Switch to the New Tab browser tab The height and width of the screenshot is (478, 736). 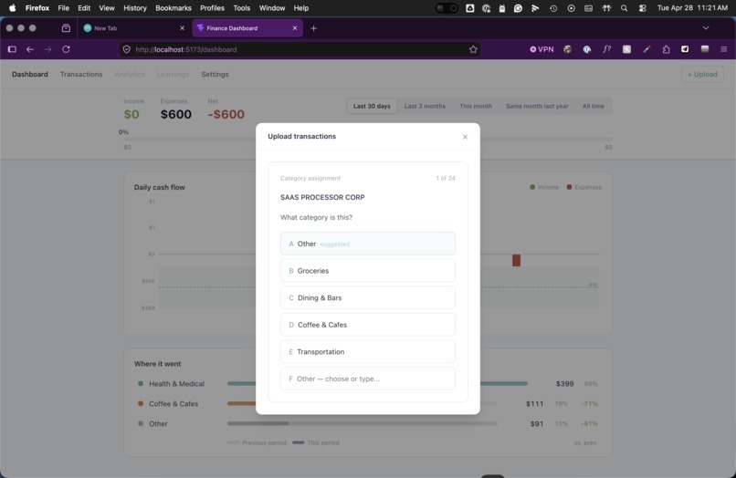tap(134, 28)
